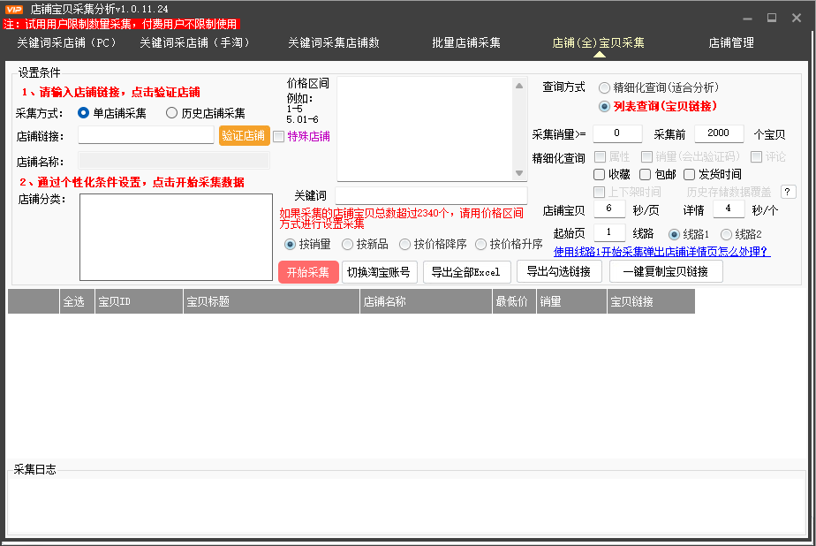Click the 店铺名称 column header
Viewport: 816px width, 546px height.
pos(426,301)
